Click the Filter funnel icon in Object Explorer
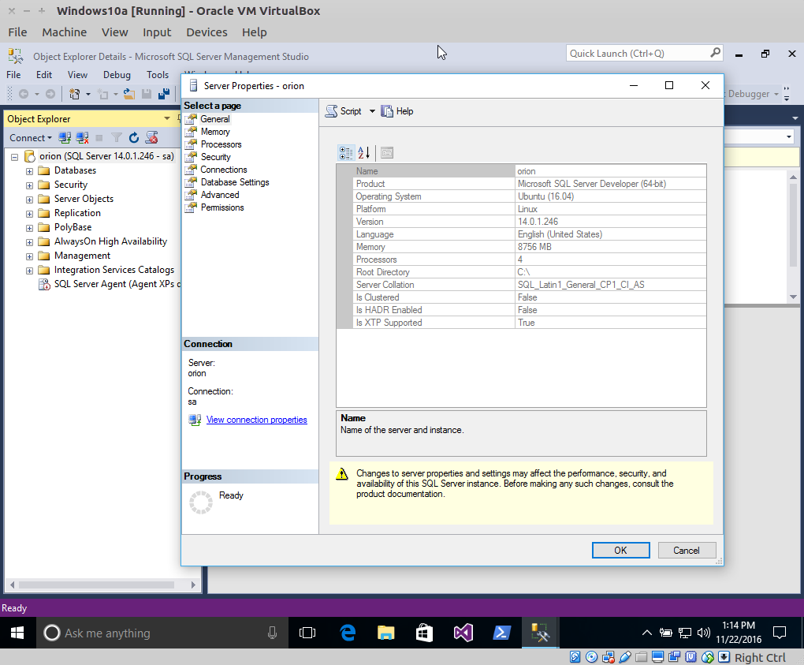The image size is (804, 665). pyautogui.click(x=117, y=137)
